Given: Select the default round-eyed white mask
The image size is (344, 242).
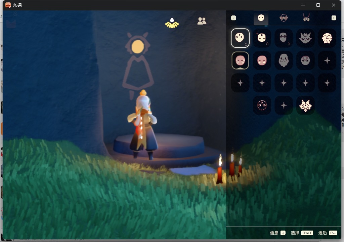Looking at the screenshot, I should coord(240,38).
